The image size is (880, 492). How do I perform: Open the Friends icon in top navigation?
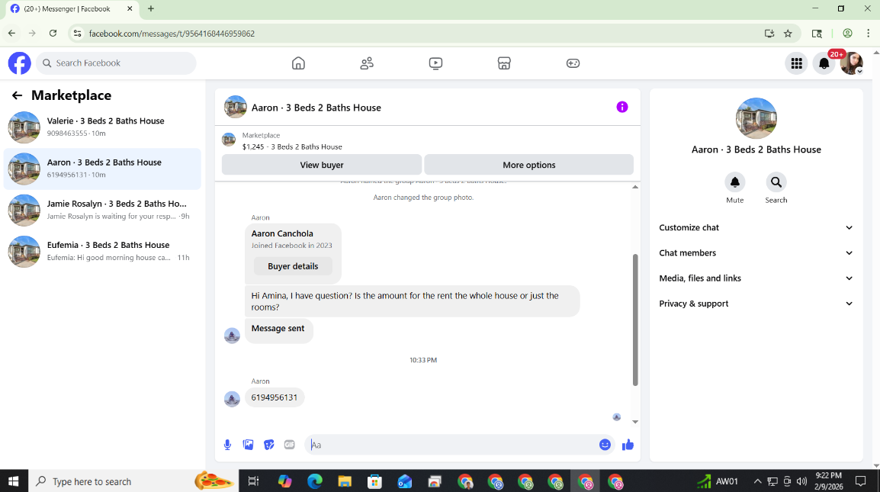tap(367, 63)
